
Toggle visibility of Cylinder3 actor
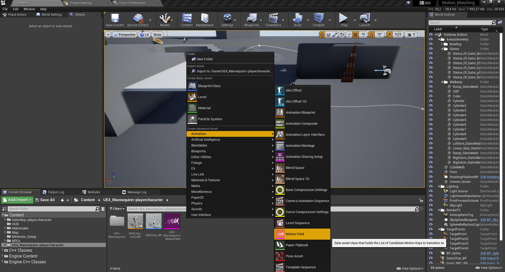(x=431, y=110)
